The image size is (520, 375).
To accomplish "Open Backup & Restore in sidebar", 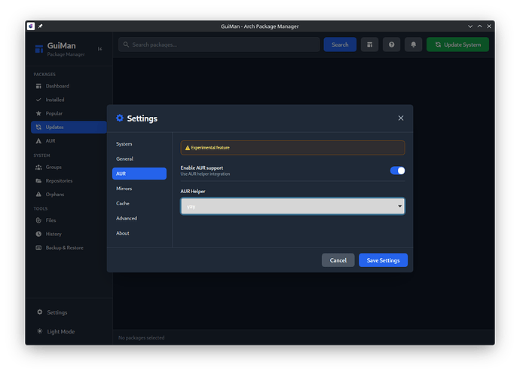I will 64,247.
